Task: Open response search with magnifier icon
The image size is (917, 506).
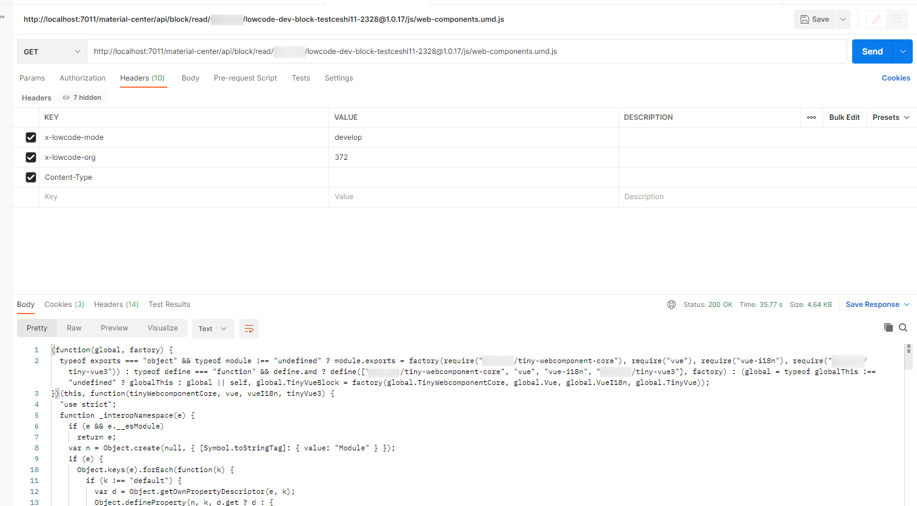Action: pos(903,327)
